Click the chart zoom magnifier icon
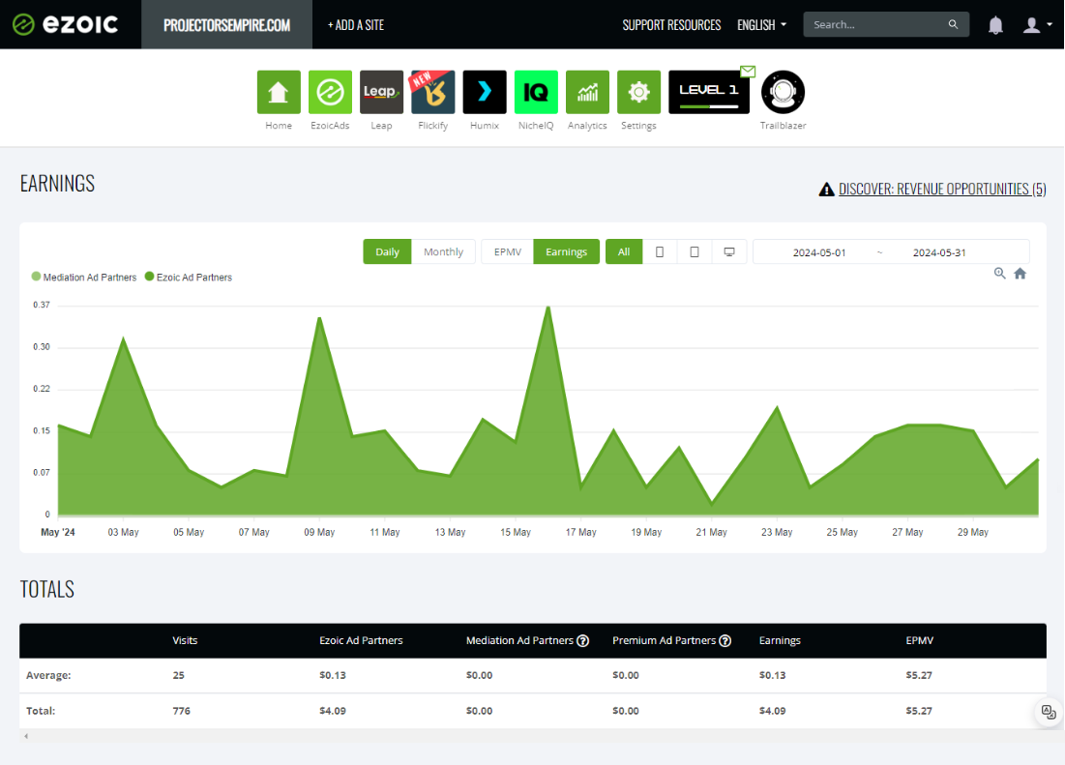1065x765 pixels. [1000, 274]
